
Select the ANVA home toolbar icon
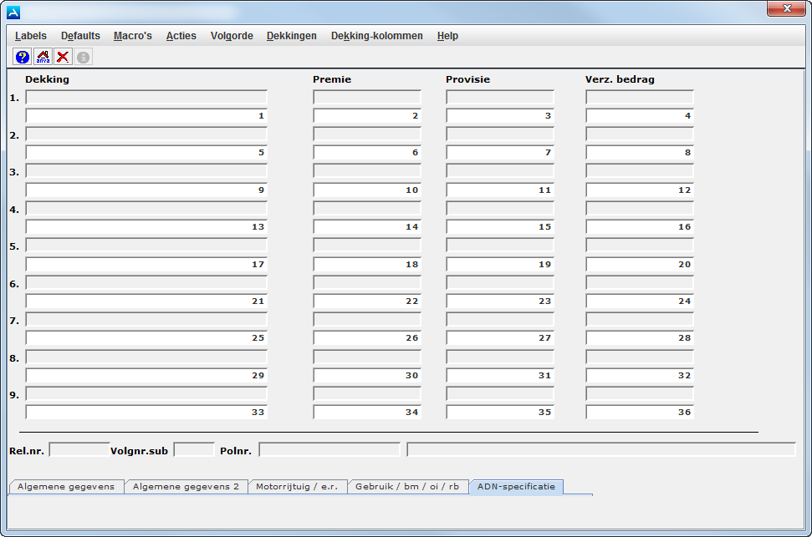tap(41, 56)
